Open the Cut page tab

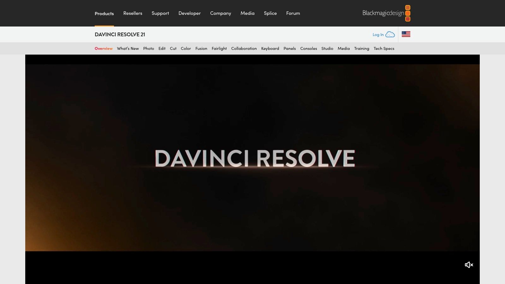click(173, 48)
